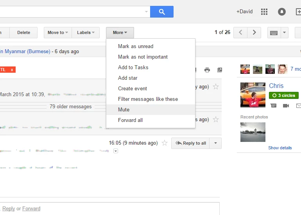Screen dimensions: 301x215
Task: Open the arrow next to Reply to all
Action: point(215,143)
